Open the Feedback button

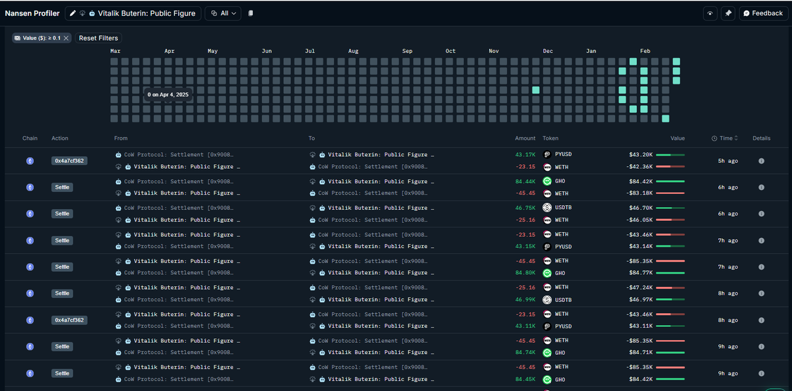click(763, 13)
